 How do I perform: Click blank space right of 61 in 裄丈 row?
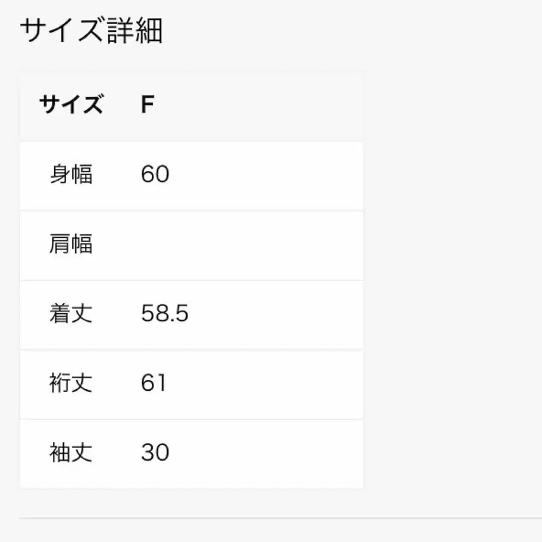coord(265,383)
